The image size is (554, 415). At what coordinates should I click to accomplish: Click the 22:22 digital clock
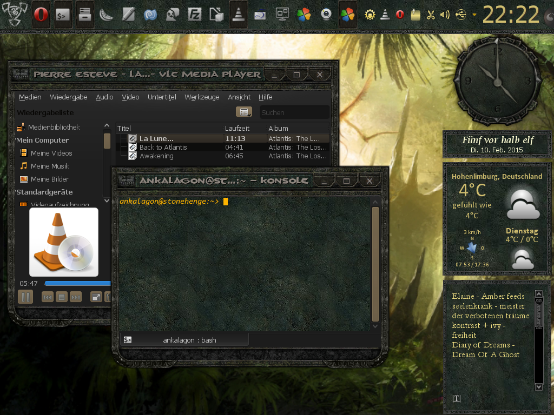click(511, 15)
